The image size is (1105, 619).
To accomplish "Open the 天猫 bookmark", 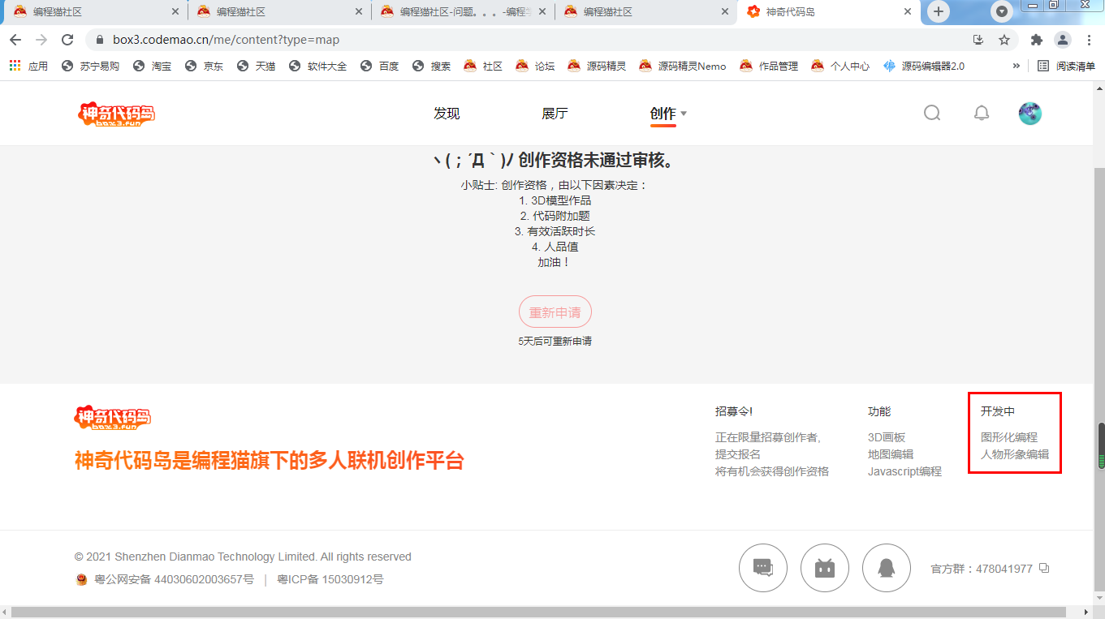I will coord(257,66).
